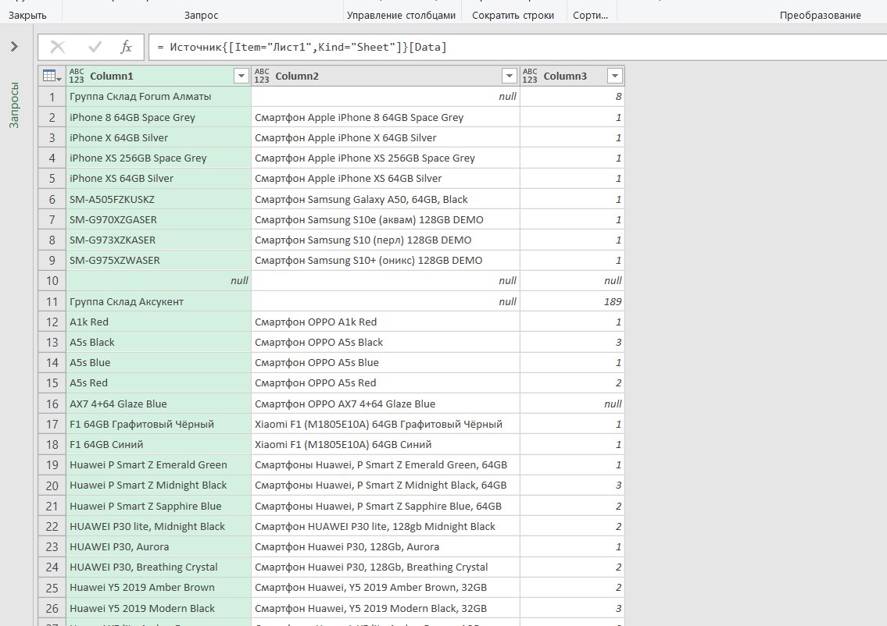
Task: Select cell 'A1k Red' in Column1
Action: 159,322
